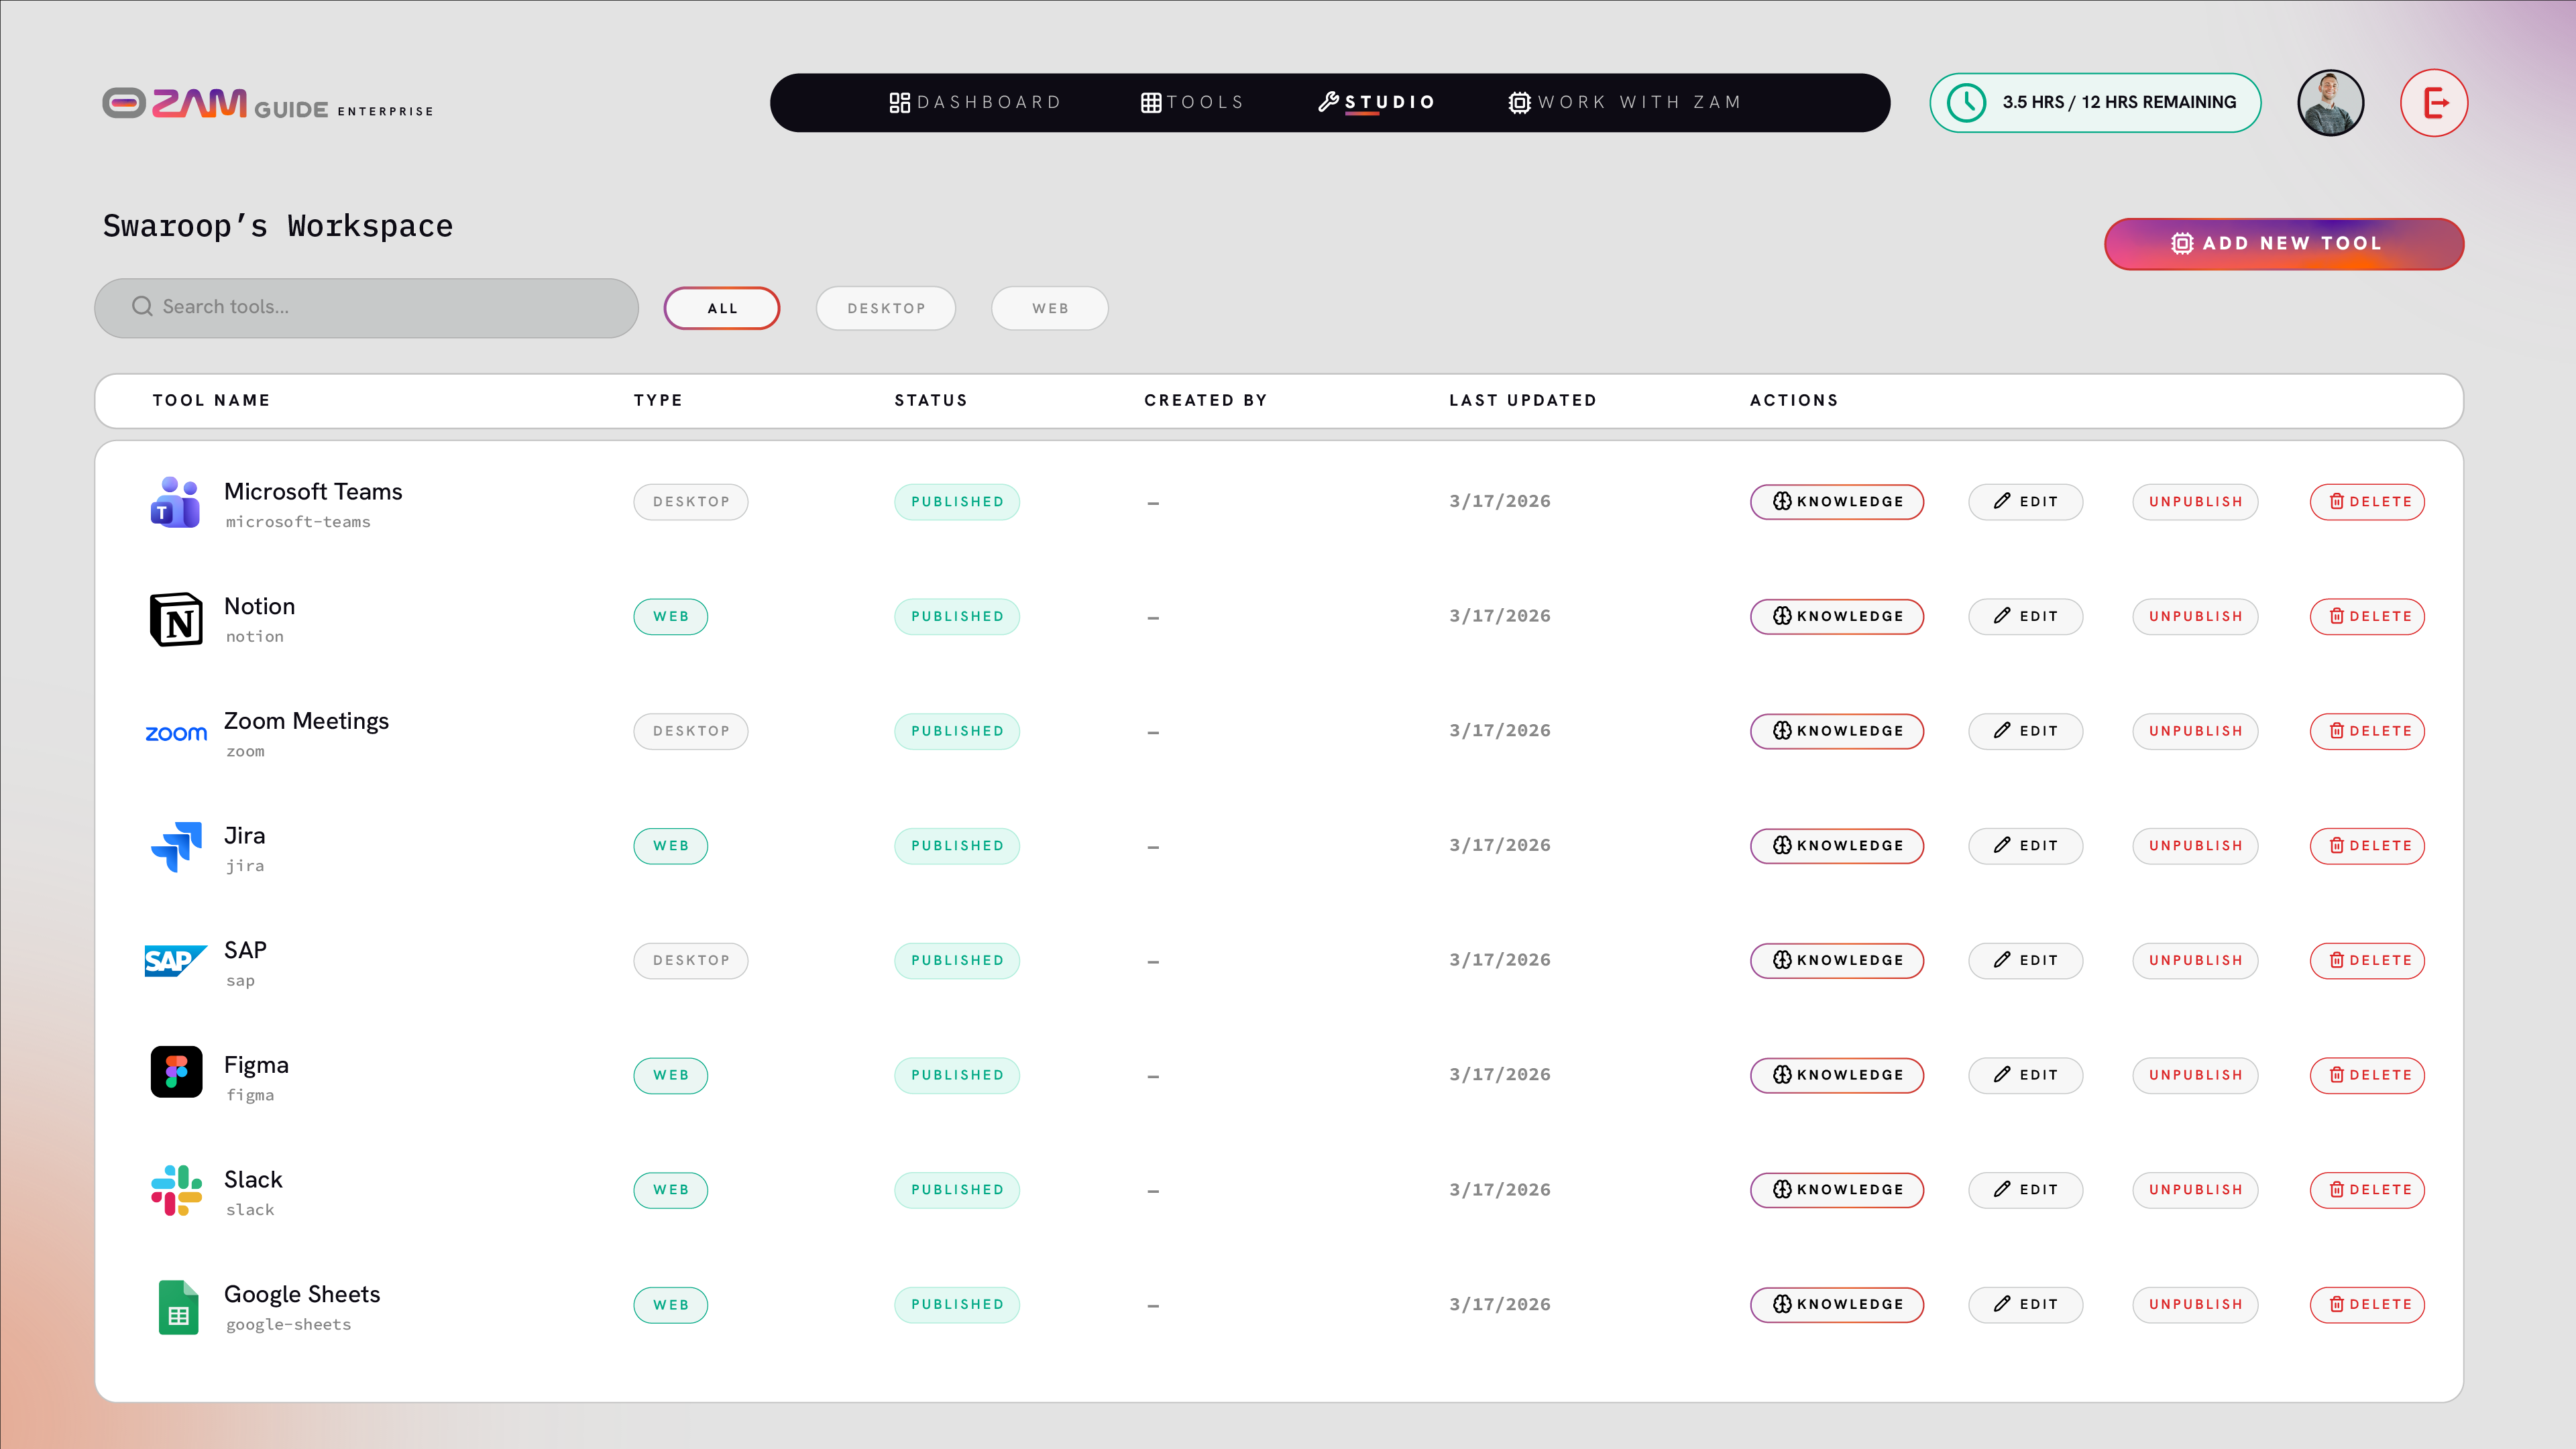Screen dimensions: 2576x1449
Task: Unpublish the Figma tool
Action: coord(2195,1075)
